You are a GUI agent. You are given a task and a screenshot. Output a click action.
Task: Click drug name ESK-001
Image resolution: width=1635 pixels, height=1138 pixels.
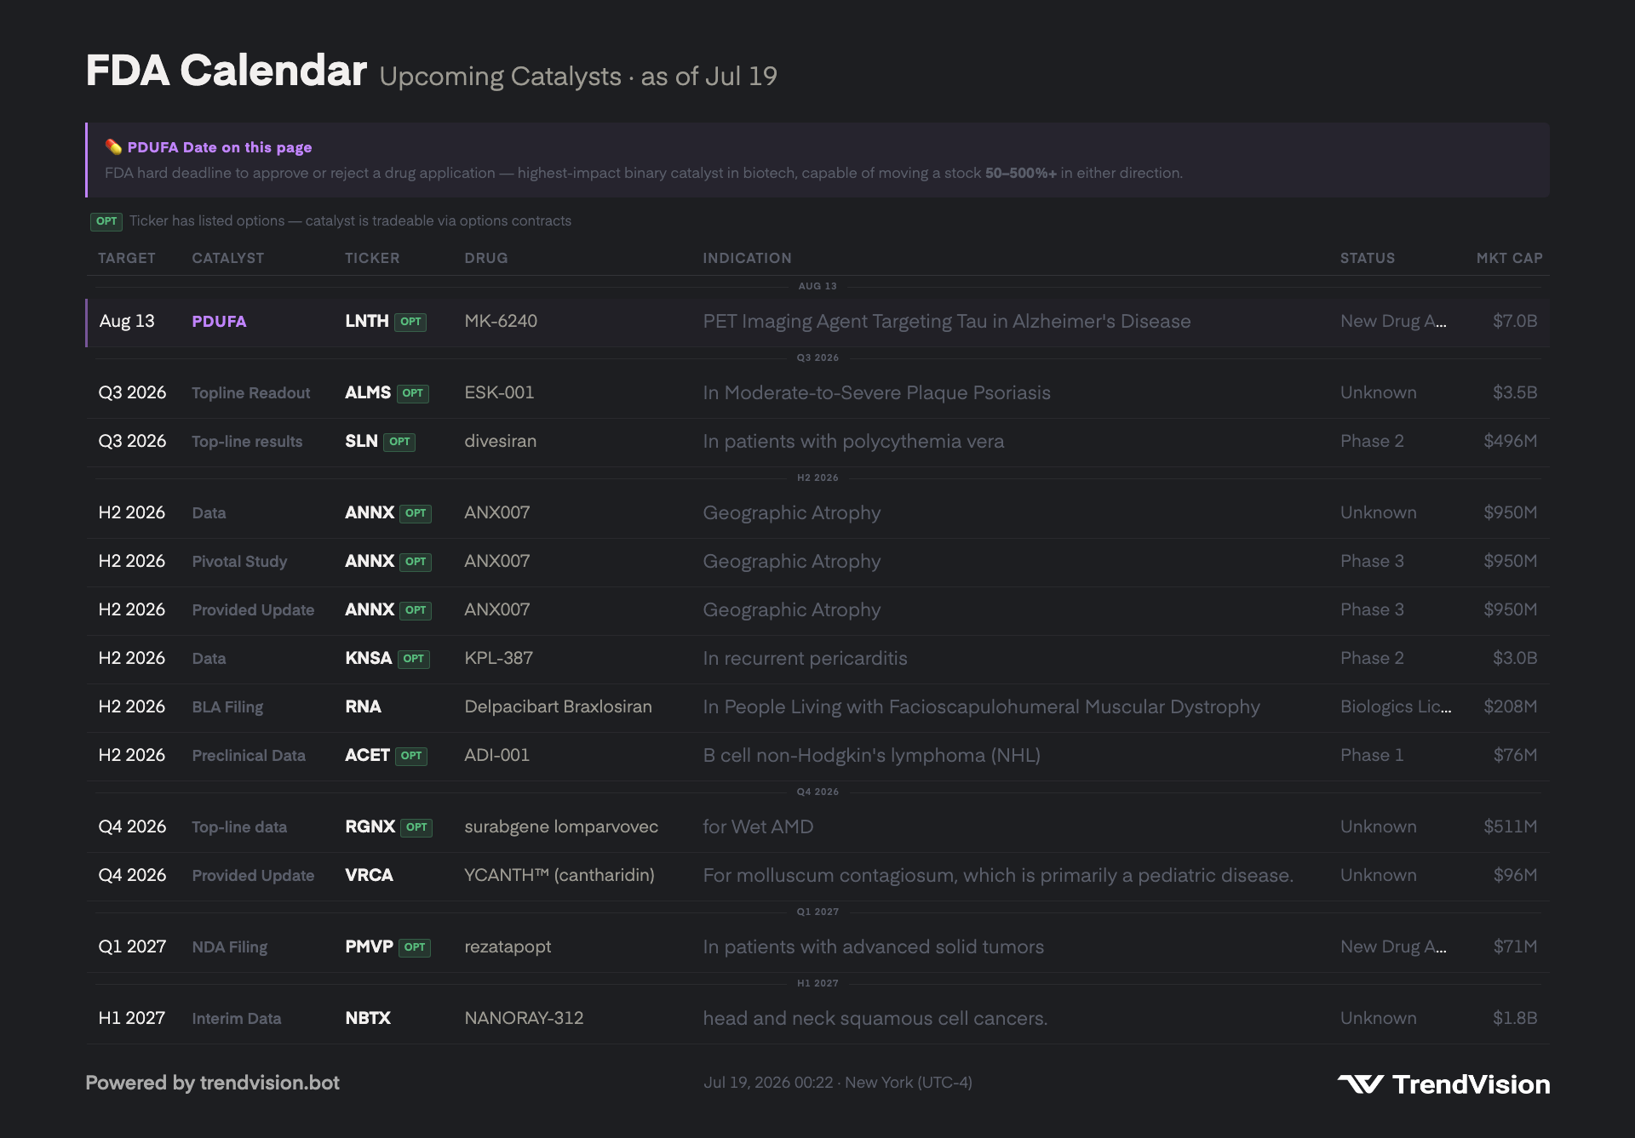click(x=499, y=392)
